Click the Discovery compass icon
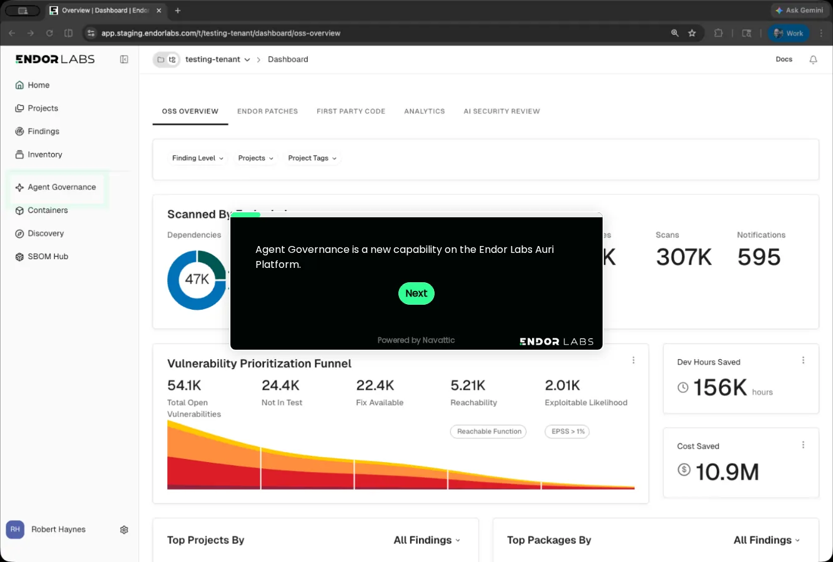The height and width of the screenshot is (562, 833). click(19, 234)
